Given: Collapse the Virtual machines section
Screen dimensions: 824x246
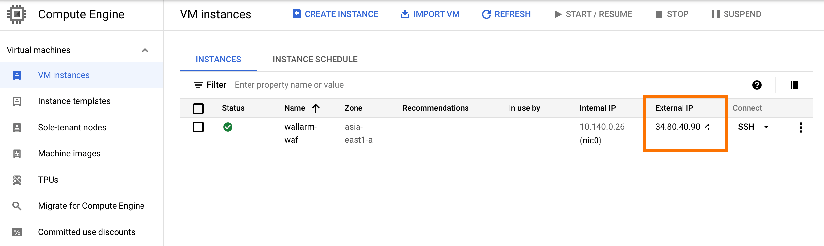Looking at the screenshot, I should click(145, 50).
